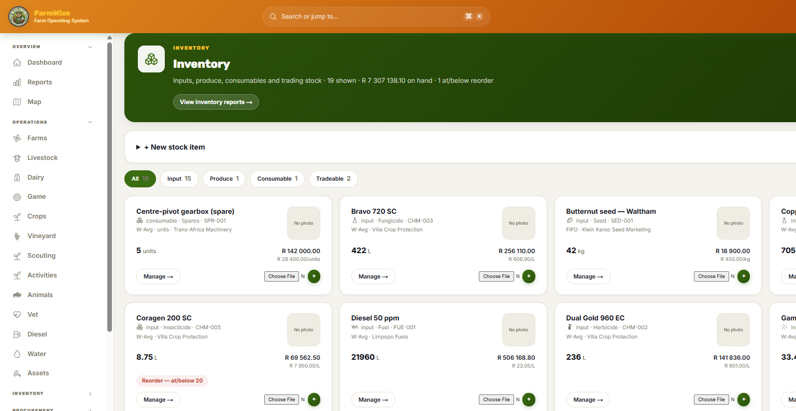This screenshot has width=796, height=411.
Task: Open Assets via its sidebar icon
Action: (17, 373)
